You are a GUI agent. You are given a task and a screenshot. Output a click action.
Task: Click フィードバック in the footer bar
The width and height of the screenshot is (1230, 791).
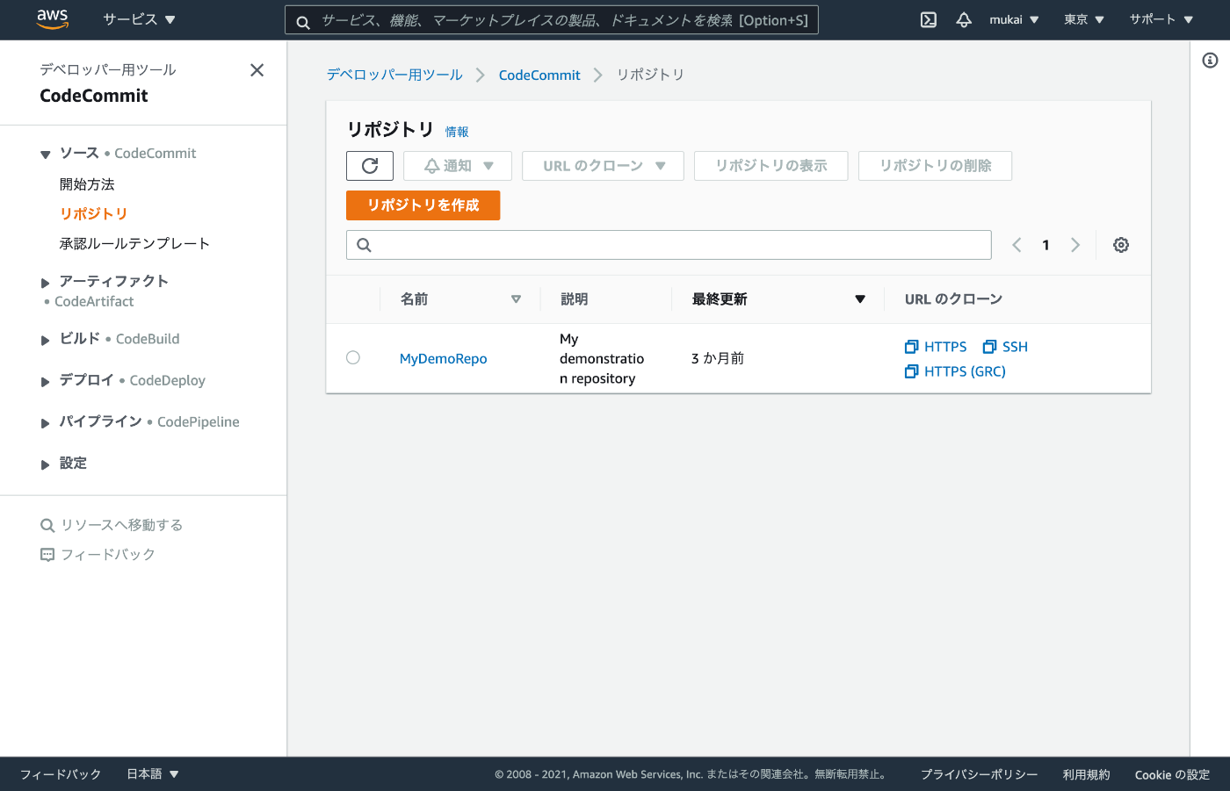click(x=61, y=774)
